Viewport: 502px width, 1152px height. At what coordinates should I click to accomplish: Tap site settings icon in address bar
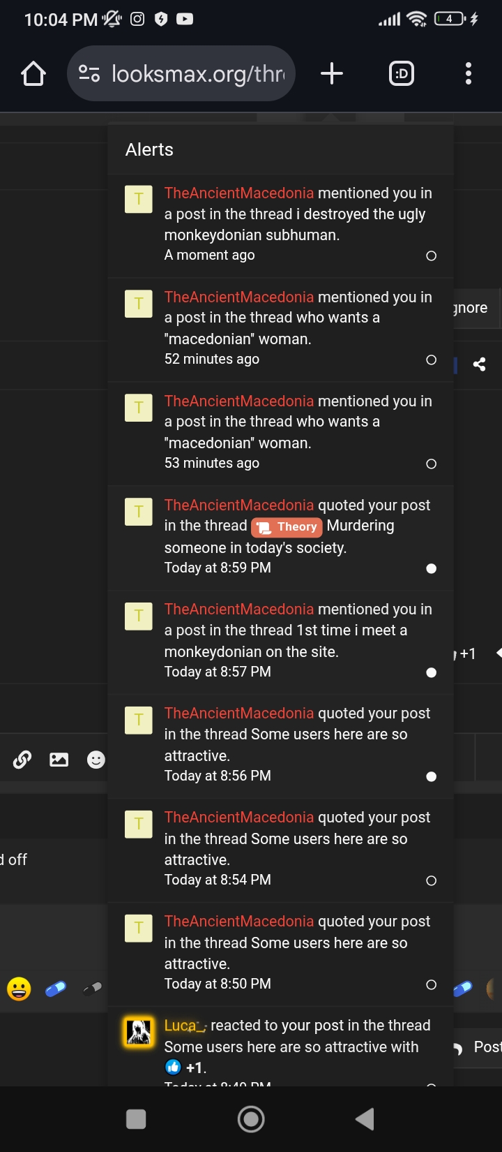pos(89,73)
